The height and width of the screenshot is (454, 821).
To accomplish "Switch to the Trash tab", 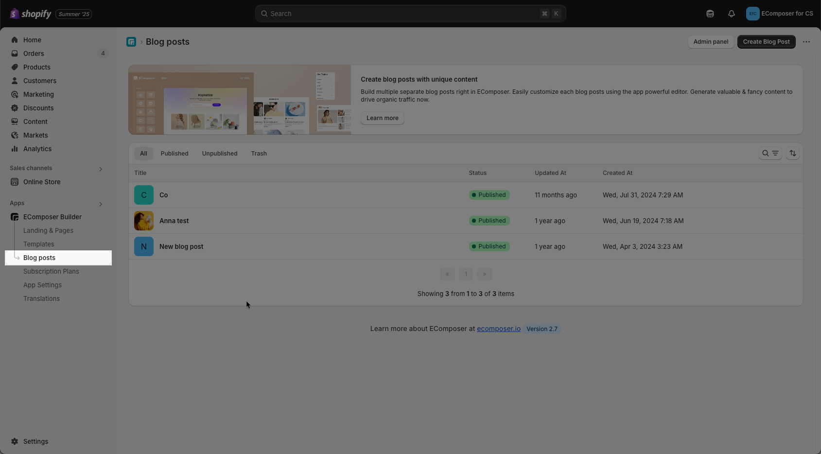I will click(259, 154).
